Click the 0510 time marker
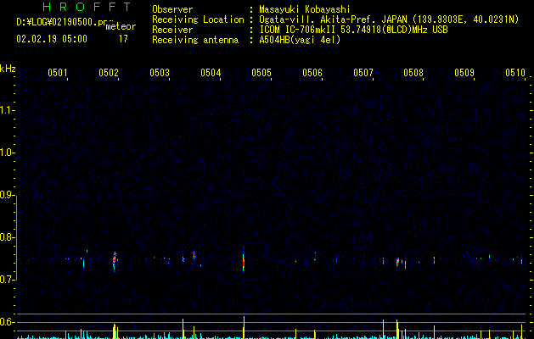The height and width of the screenshot is (339, 534). [x=515, y=73]
